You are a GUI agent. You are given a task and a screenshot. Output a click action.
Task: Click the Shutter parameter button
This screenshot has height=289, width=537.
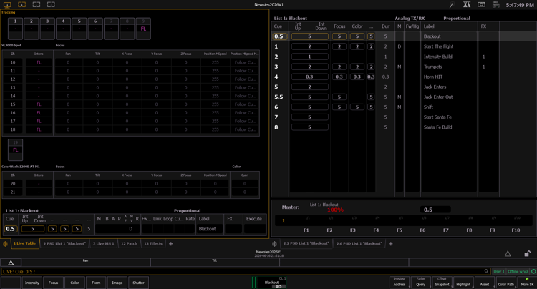point(138,283)
